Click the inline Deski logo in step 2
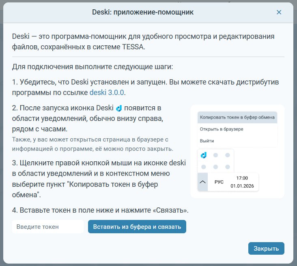The height and width of the screenshot is (266, 297). (x=119, y=108)
